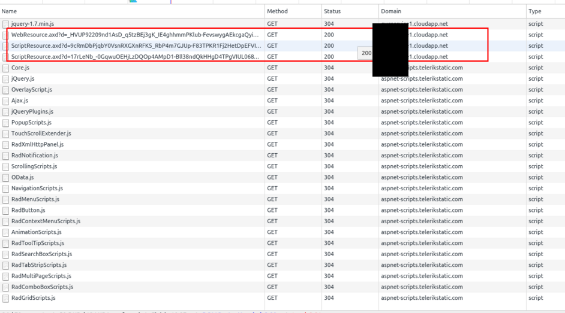Sort requests by the Method column header
The height and width of the screenshot is (313, 565).
pos(293,11)
